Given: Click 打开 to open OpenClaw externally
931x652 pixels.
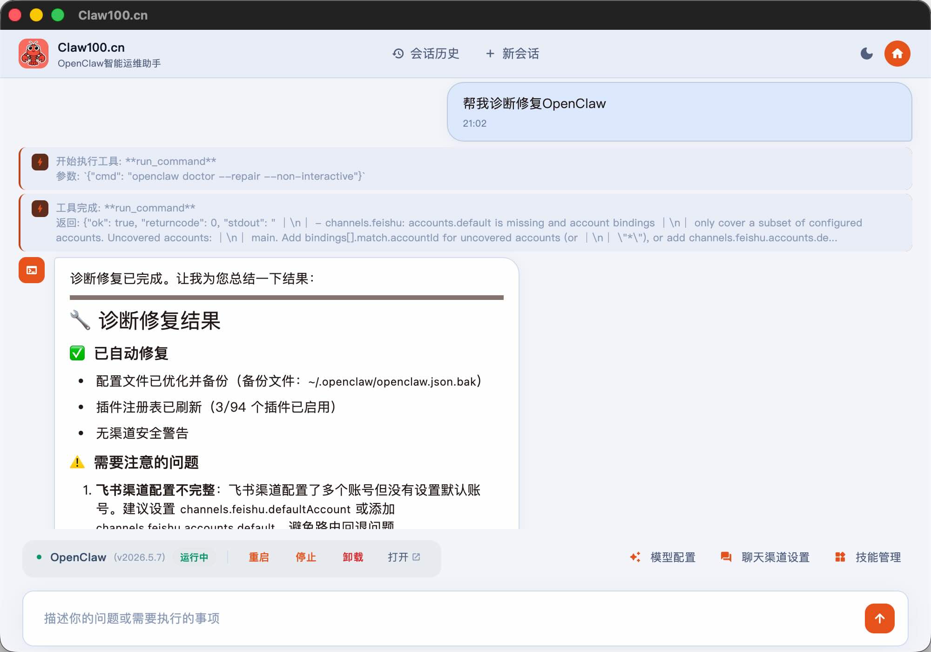Looking at the screenshot, I should point(404,557).
